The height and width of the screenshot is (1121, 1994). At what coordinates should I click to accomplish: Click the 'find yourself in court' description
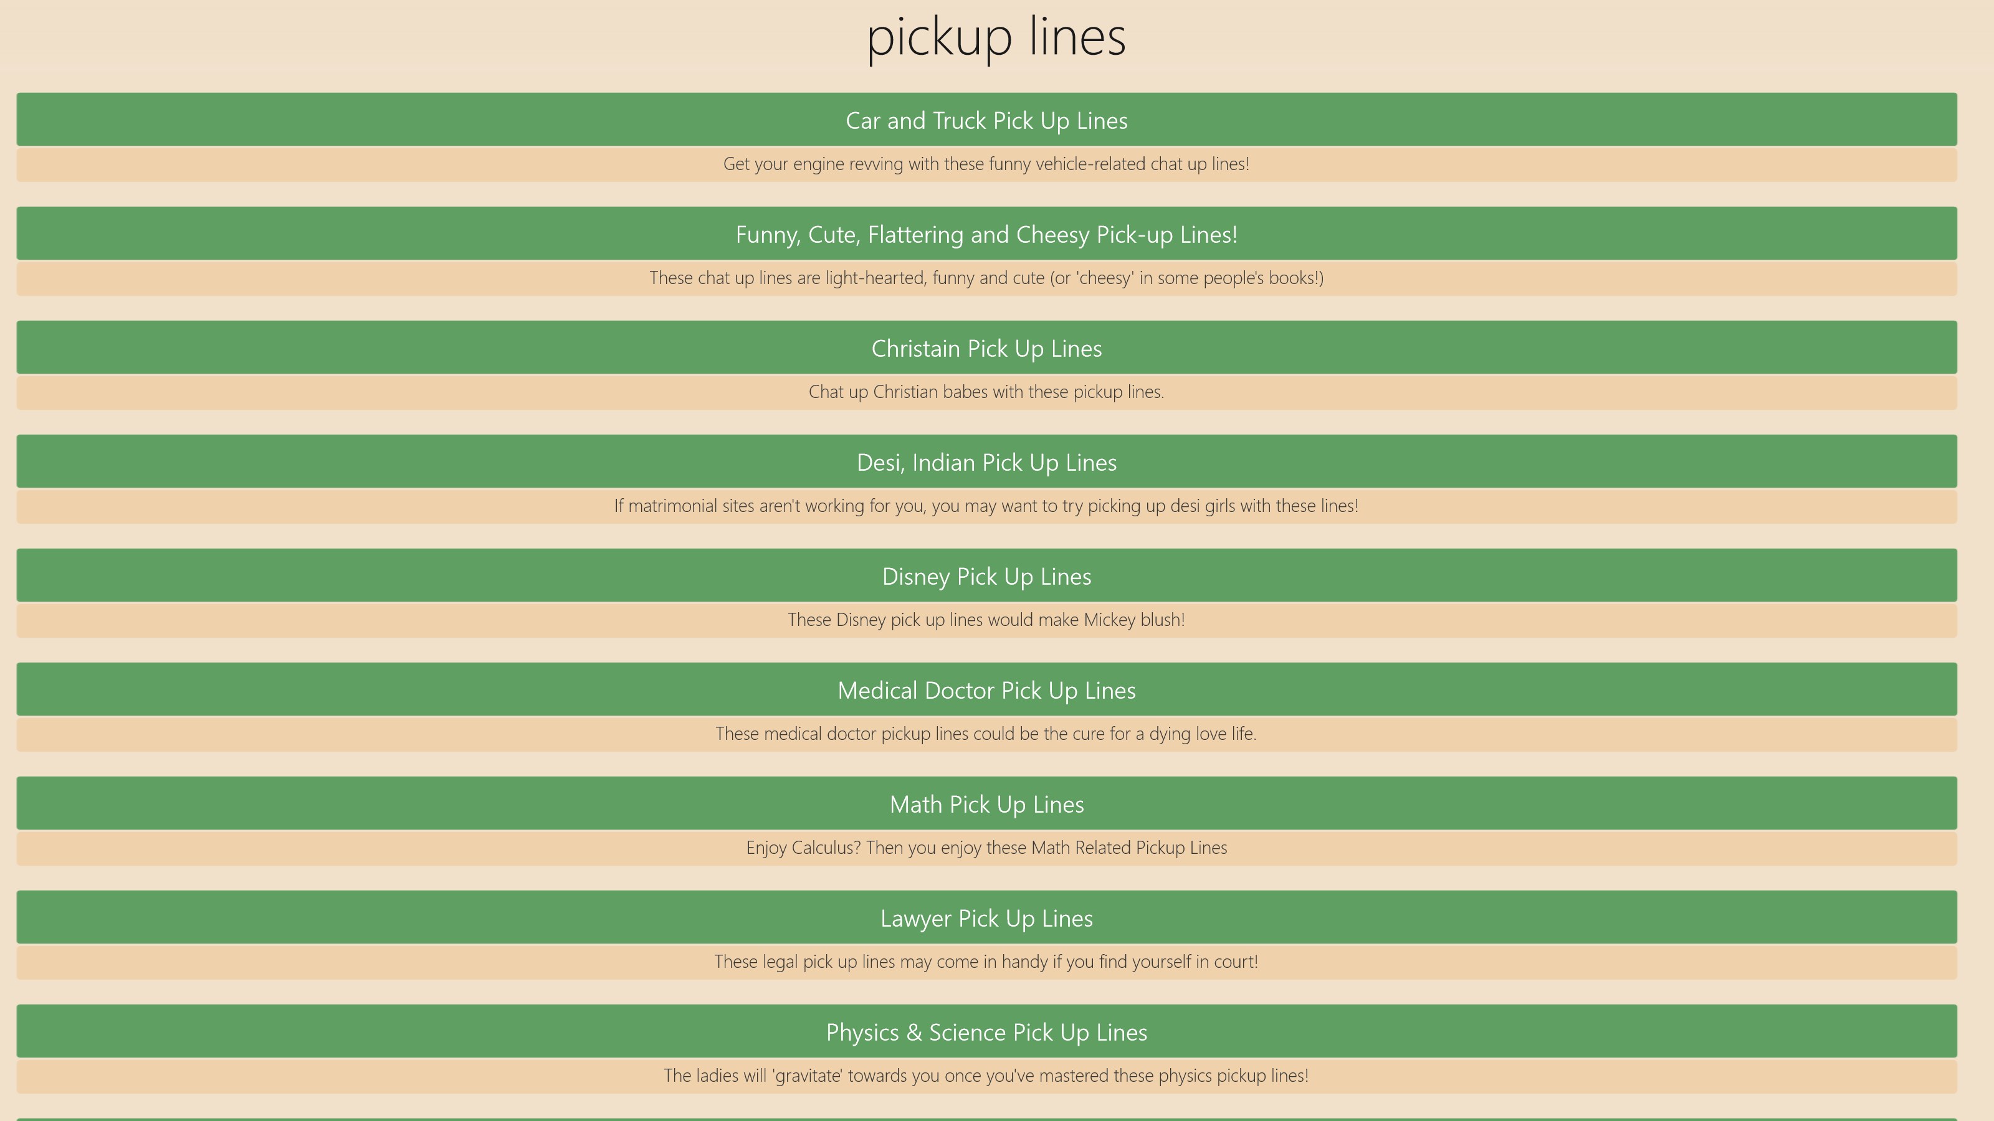(x=986, y=962)
